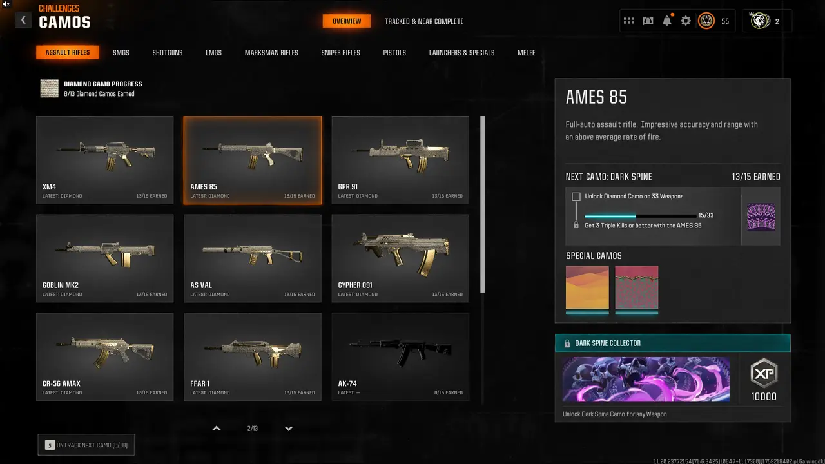Switch to the Sniper Rifles tab
This screenshot has height=464, width=825.
tap(340, 53)
